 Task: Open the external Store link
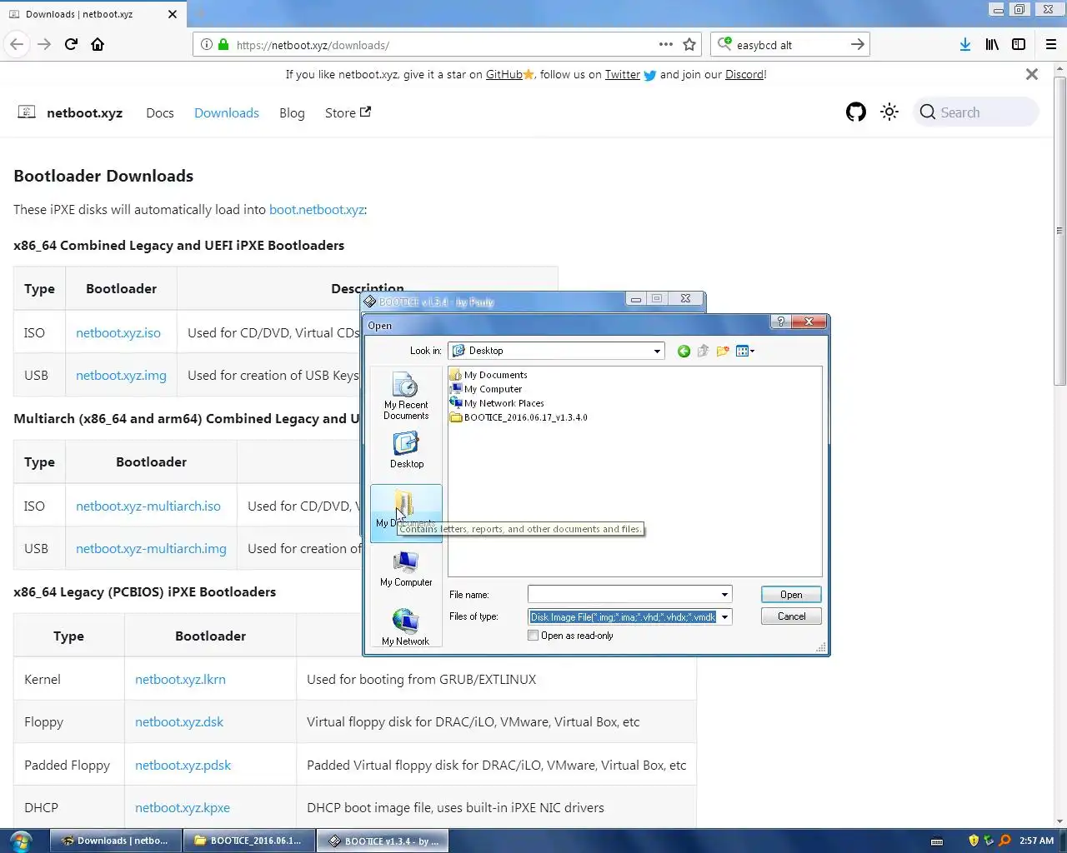[348, 112]
